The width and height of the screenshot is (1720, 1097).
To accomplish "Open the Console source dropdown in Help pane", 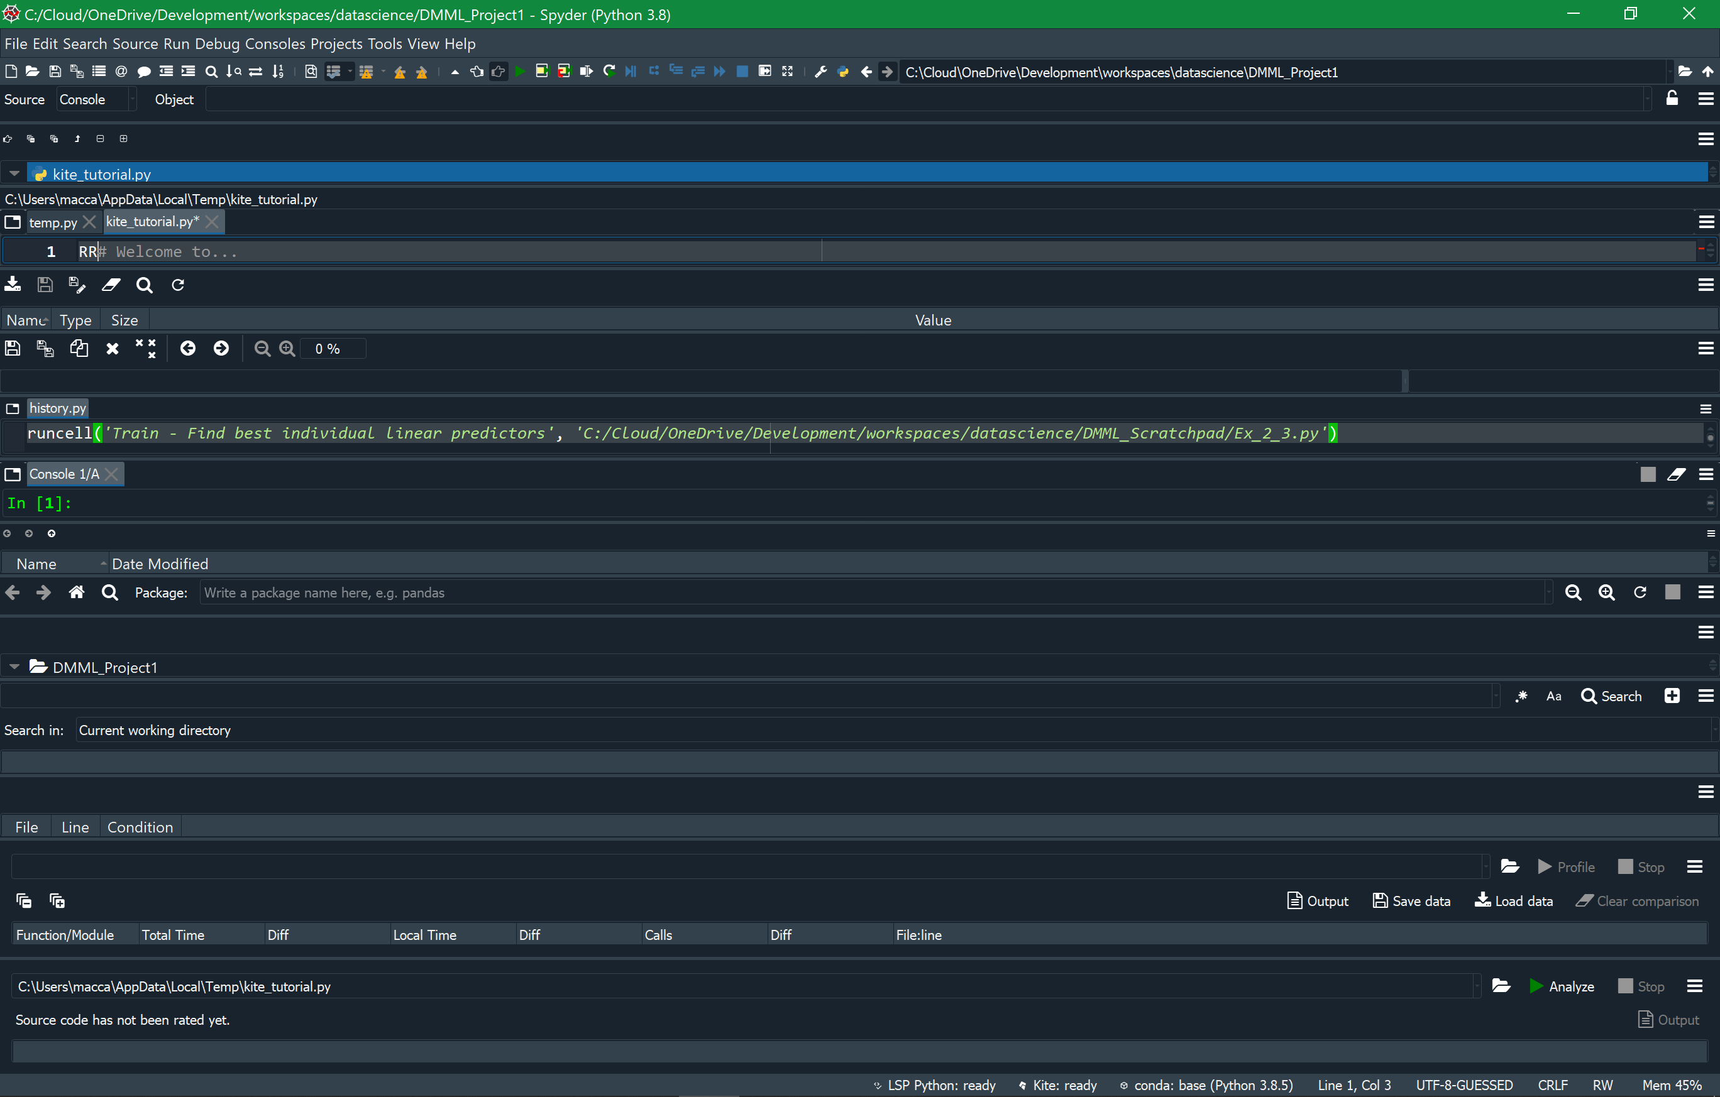I will pyautogui.click(x=96, y=99).
